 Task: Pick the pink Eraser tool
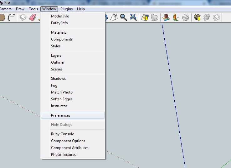[33, 17]
